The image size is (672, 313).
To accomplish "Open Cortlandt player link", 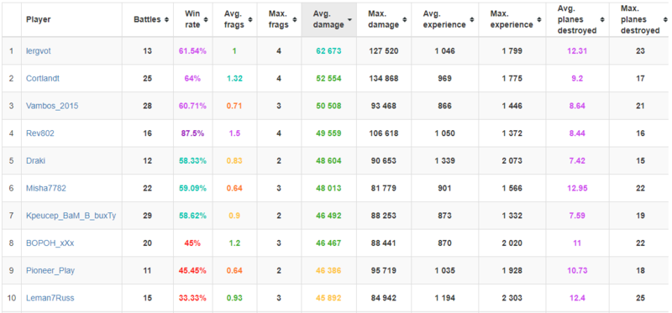I will (43, 78).
